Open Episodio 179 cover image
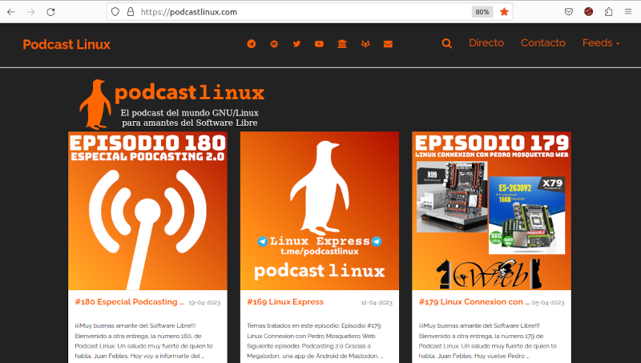The height and width of the screenshot is (363, 641). pos(491,211)
